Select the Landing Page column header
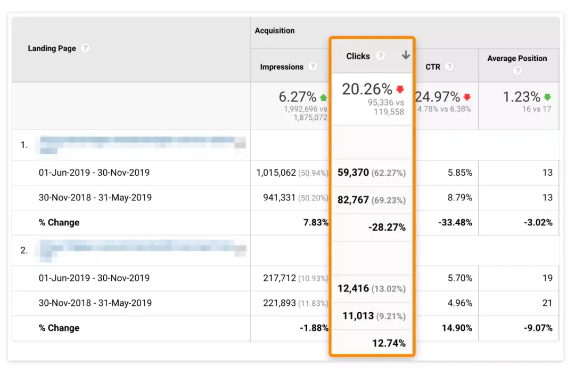The height and width of the screenshot is (373, 575). pos(52,48)
